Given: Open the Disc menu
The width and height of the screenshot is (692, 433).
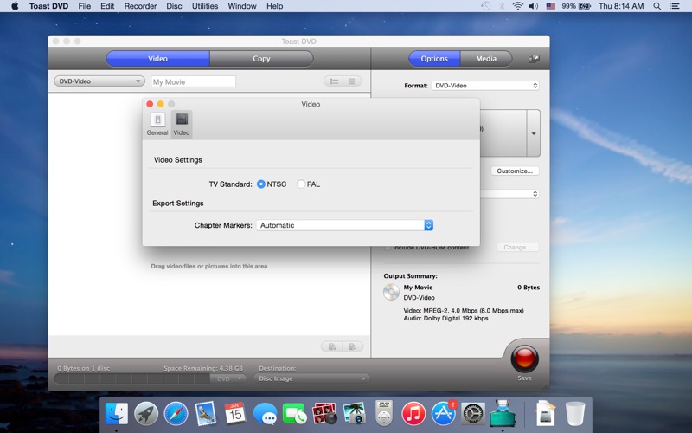Looking at the screenshot, I should point(174,6).
